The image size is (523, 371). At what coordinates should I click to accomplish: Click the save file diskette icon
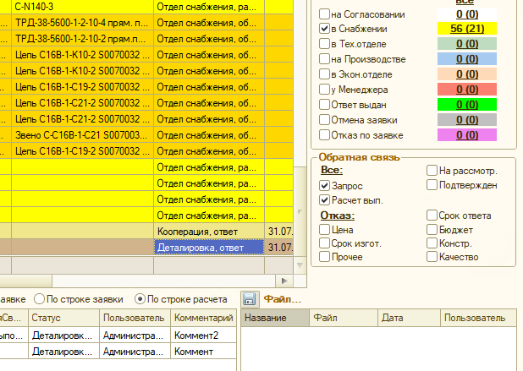click(249, 298)
